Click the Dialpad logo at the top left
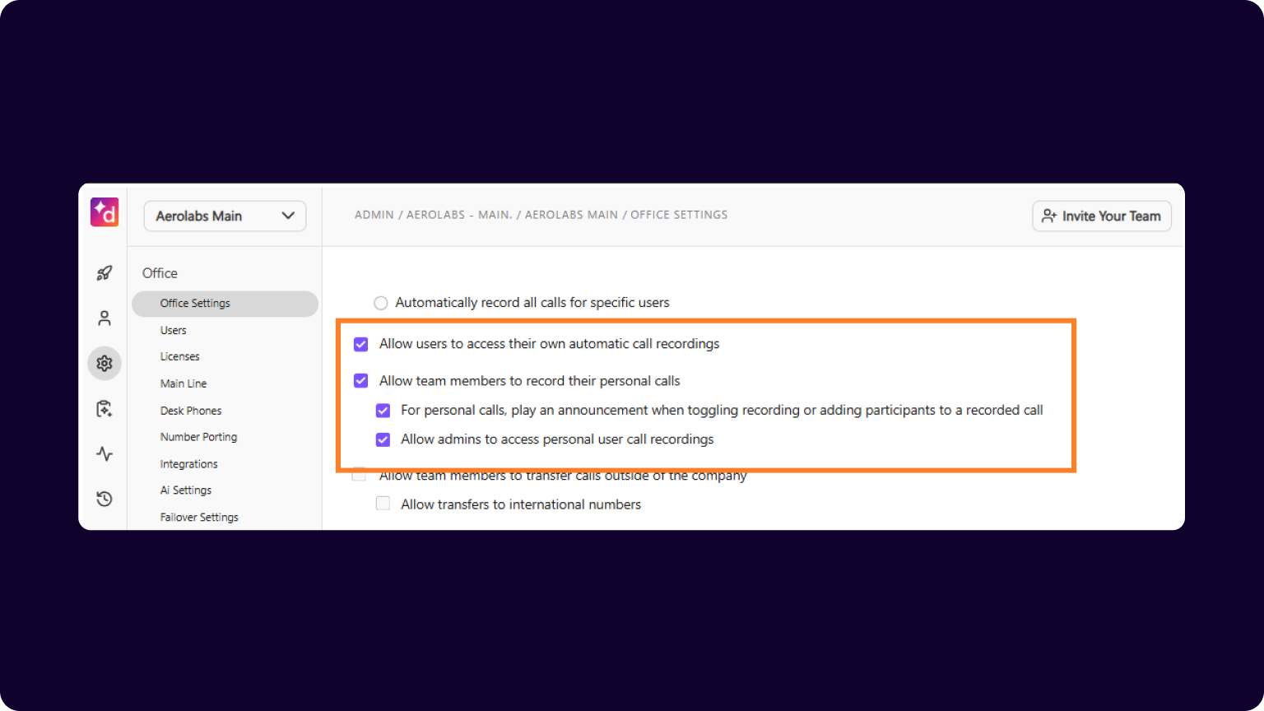The height and width of the screenshot is (711, 1264). click(104, 211)
